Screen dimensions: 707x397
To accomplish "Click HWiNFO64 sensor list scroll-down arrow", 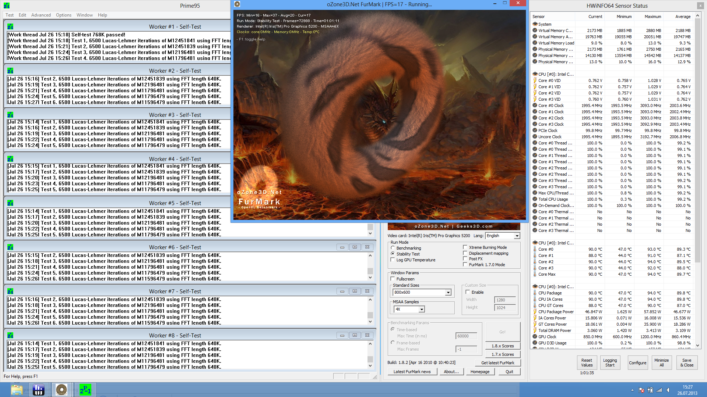I will [x=697, y=346].
